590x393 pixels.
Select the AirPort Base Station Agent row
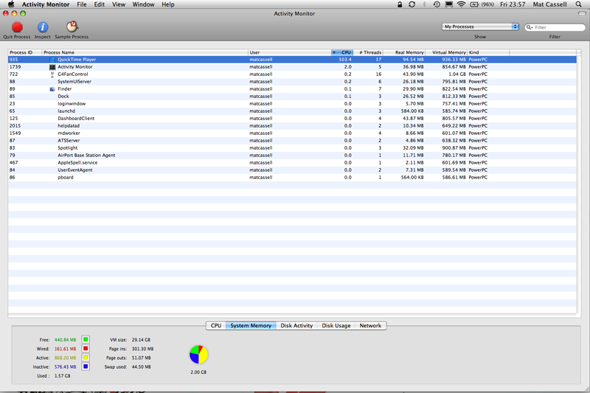pos(292,156)
